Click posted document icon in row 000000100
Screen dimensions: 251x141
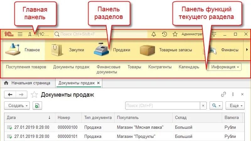tap(10, 127)
